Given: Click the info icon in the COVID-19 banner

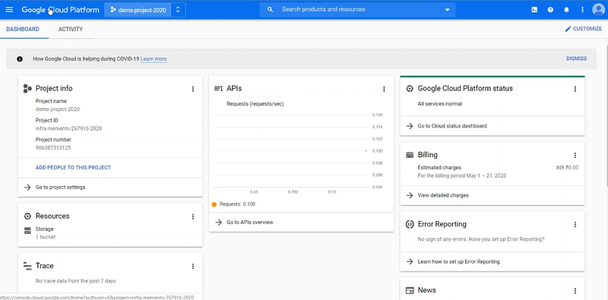Looking at the screenshot, I should click(20, 59).
